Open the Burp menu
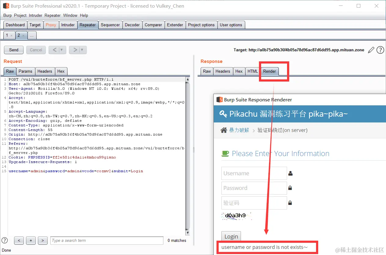386x255 pixels. coord(8,15)
